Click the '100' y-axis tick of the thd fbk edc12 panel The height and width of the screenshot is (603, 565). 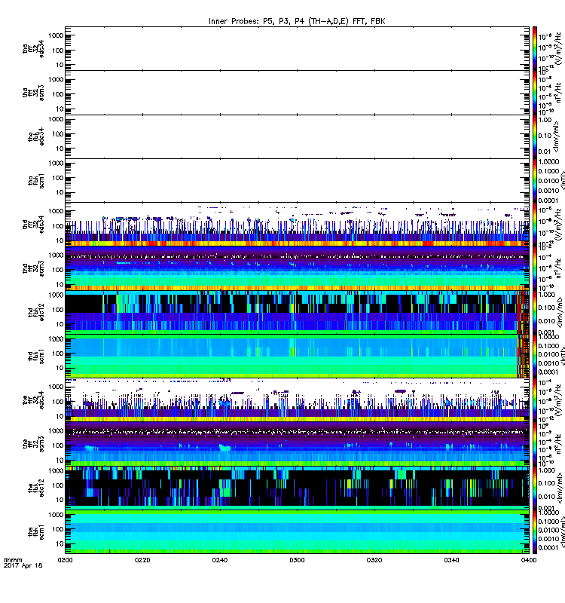pyautogui.click(x=58, y=310)
